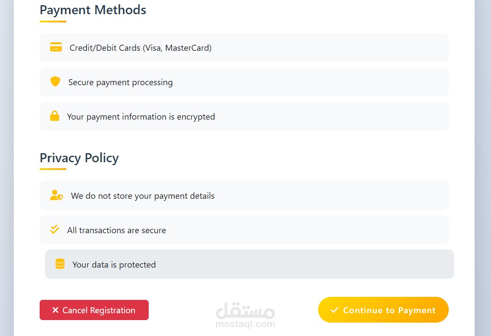The height and width of the screenshot is (336, 491).
Task: Click the mostaql.com watermark logo
Action: [246, 315]
